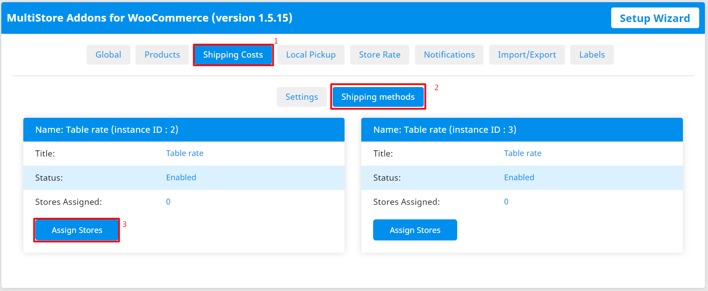The height and width of the screenshot is (291, 708).
Task: Click 'Title:' label in instance 3 card
Action: (x=383, y=153)
